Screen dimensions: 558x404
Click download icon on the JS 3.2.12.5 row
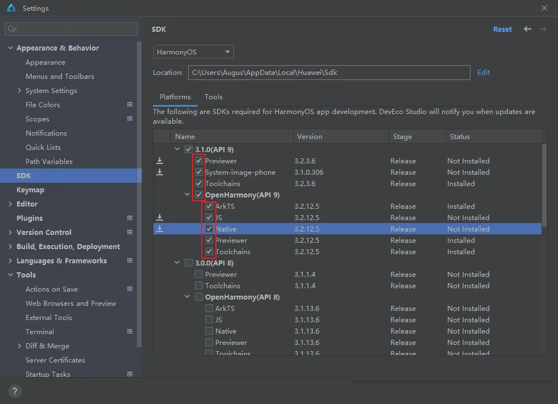(x=160, y=217)
